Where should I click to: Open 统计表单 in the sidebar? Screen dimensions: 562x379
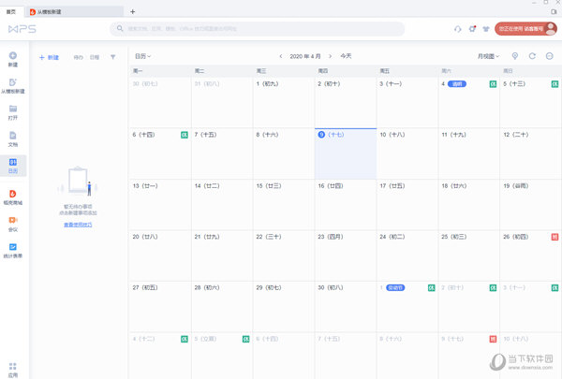(13, 249)
